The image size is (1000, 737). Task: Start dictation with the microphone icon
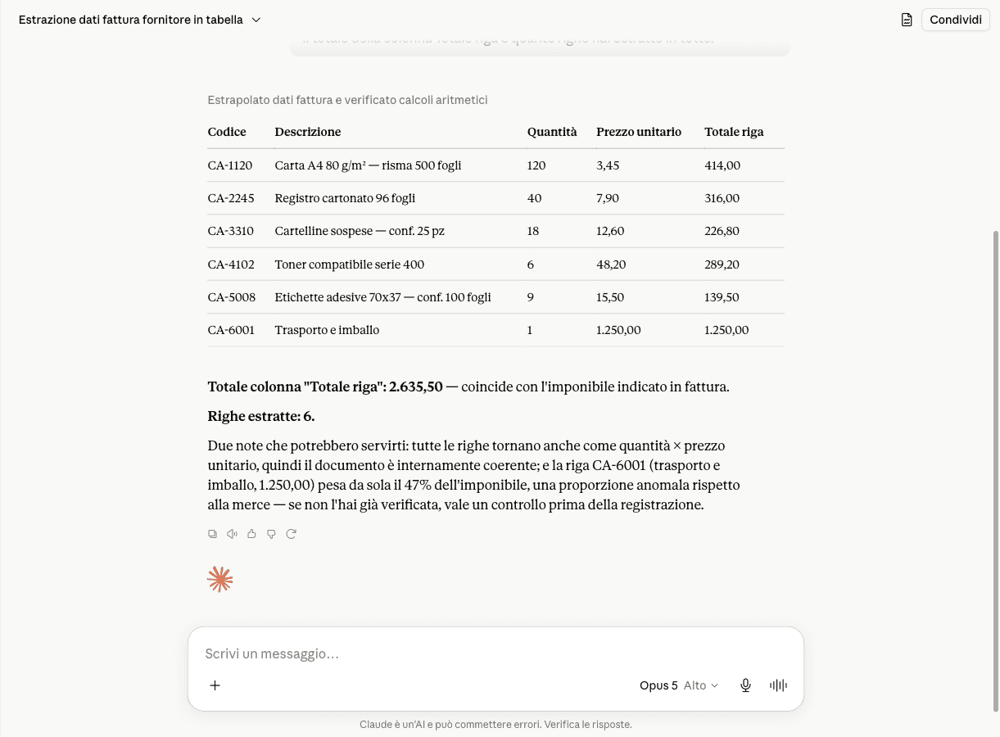(x=745, y=685)
